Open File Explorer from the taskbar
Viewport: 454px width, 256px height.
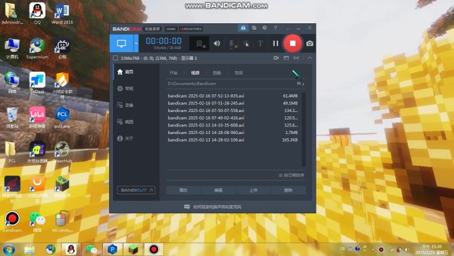click(x=30, y=249)
